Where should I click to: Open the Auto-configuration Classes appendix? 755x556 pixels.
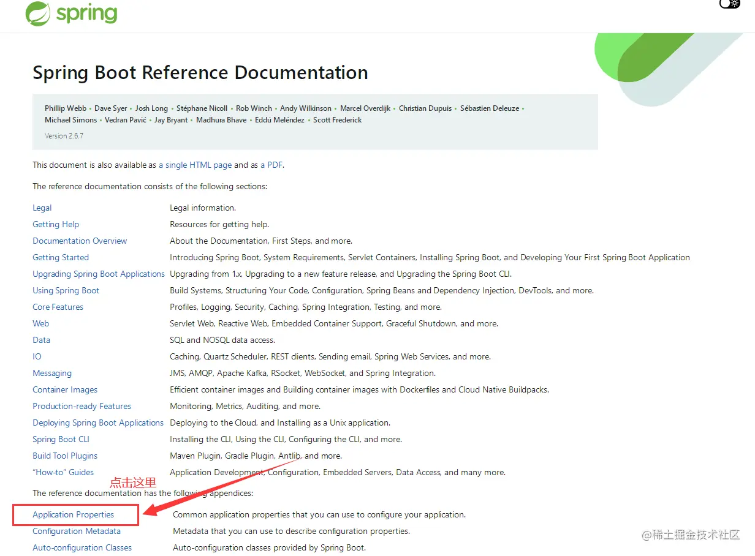[x=82, y=548]
